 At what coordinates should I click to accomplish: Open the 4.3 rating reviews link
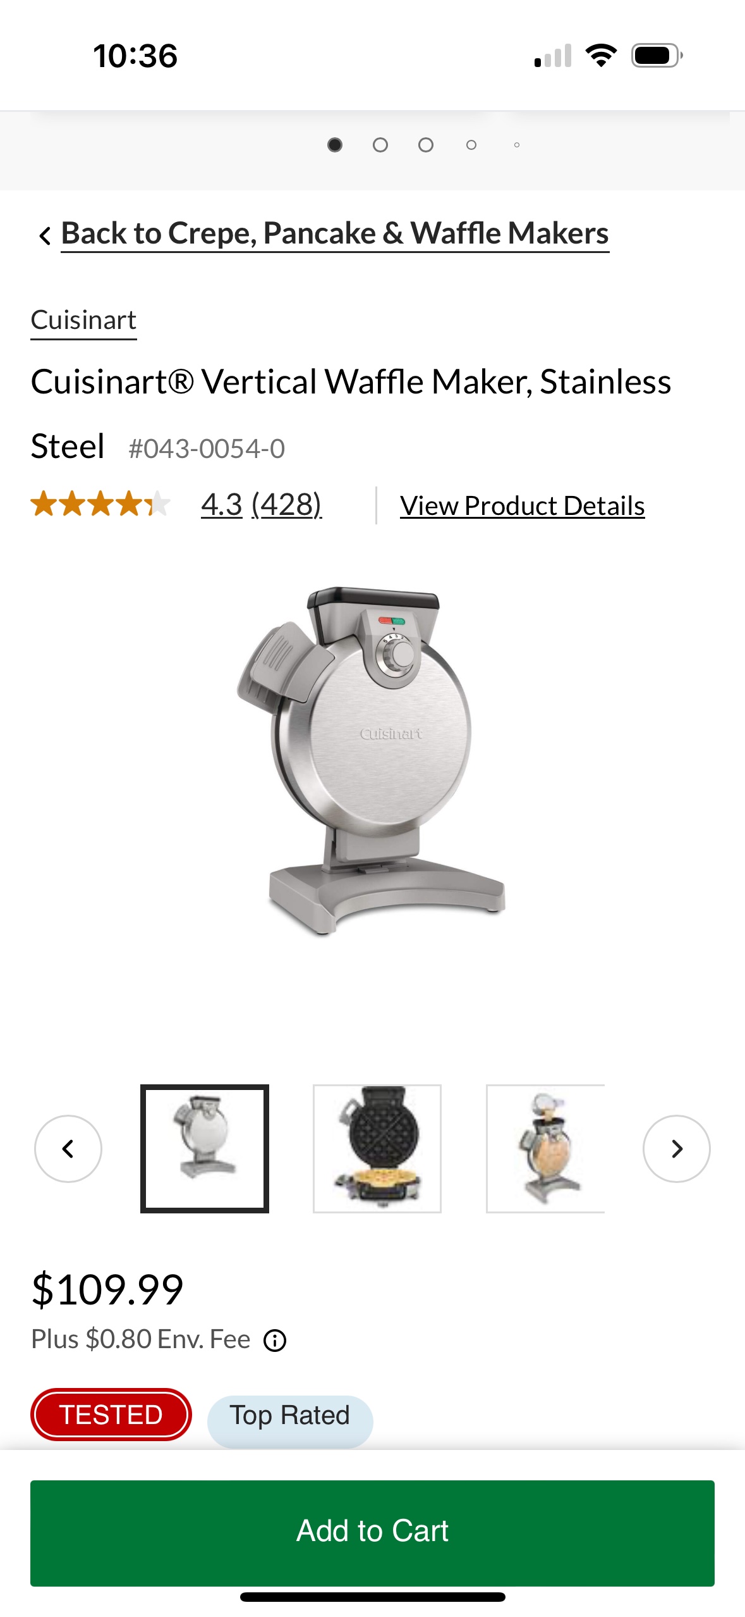tap(262, 504)
